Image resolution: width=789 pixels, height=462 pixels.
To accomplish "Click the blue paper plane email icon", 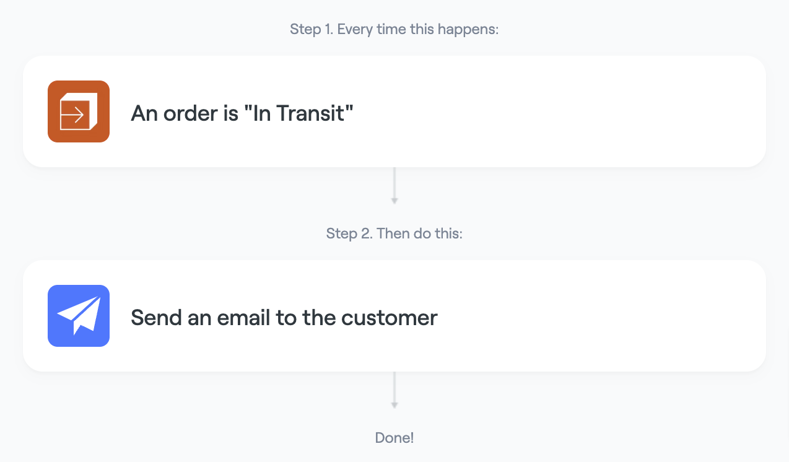I will pos(79,316).
